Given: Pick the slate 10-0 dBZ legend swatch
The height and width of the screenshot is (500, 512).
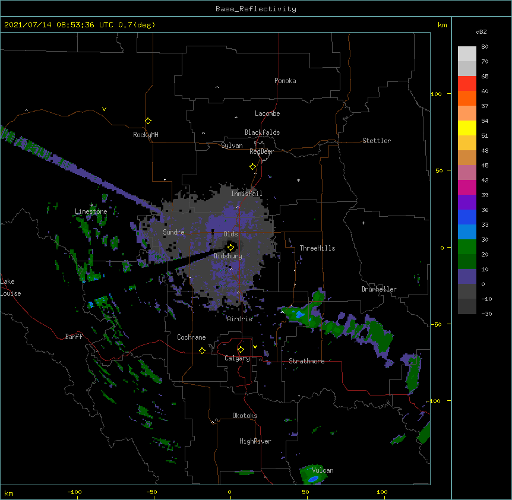Looking at the screenshot, I should 467,277.
